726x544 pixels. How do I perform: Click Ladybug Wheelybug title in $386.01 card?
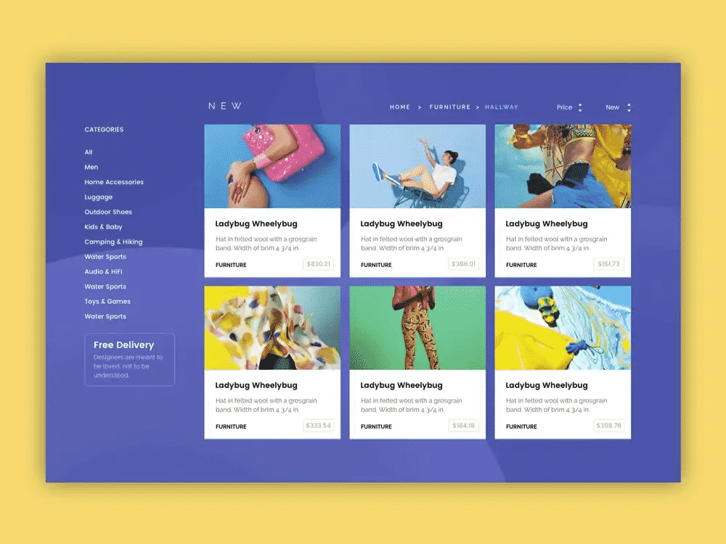[x=401, y=224]
